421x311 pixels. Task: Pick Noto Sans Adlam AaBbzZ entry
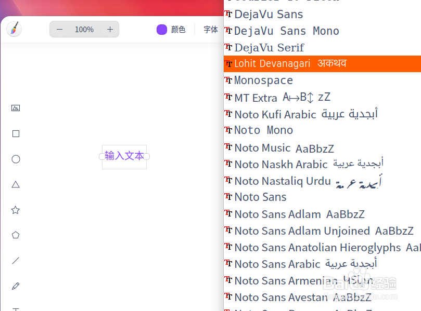pos(322,214)
